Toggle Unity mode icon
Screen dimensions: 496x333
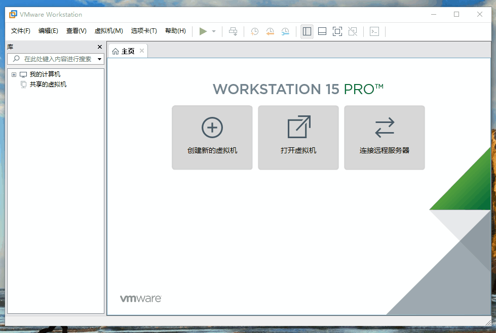pyautogui.click(x=353, y=31)
